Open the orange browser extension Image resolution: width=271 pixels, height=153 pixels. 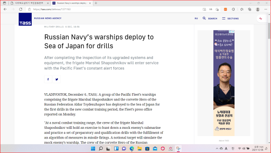225,9
